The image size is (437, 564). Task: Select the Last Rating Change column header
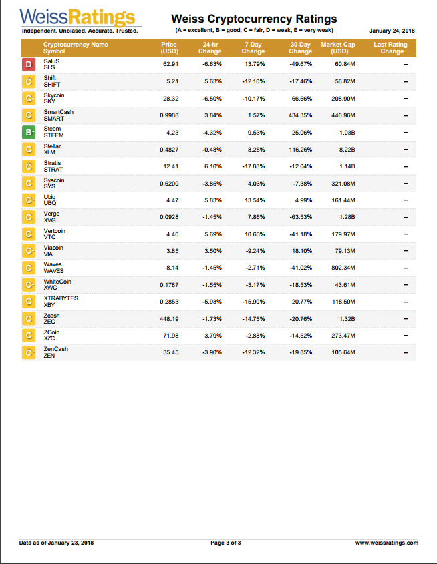point(391,48)
